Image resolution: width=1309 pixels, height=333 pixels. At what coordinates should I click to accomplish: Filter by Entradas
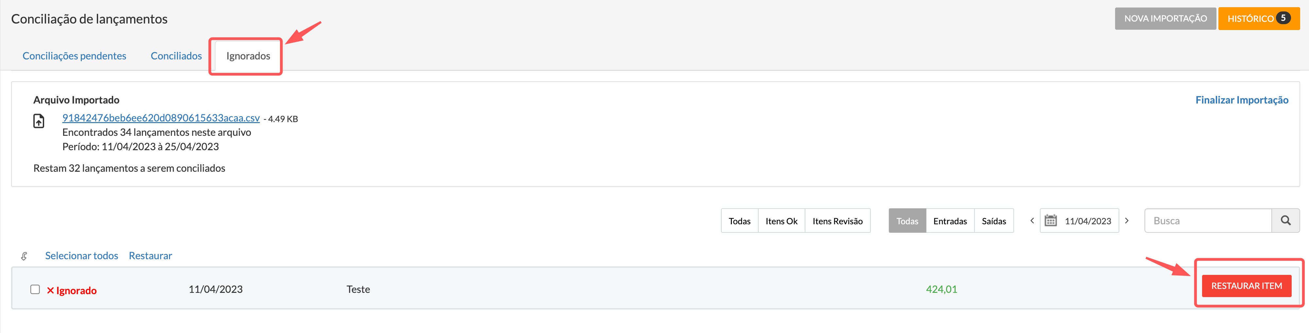pos(950,221)
